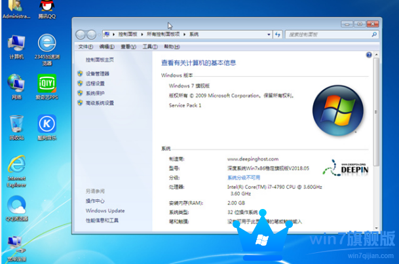Click the 查看有关计算机的基本信息 heading
This screenshot has width=399, height=264.
199,63
